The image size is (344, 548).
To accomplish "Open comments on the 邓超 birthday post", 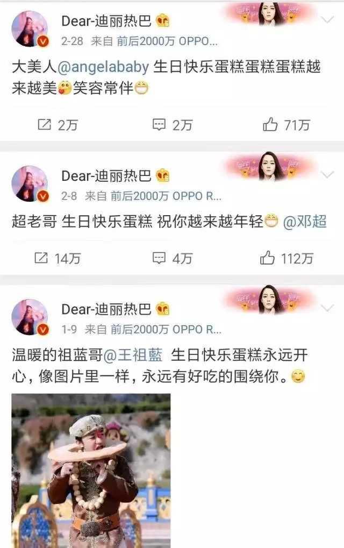I will tap(173, 258).
